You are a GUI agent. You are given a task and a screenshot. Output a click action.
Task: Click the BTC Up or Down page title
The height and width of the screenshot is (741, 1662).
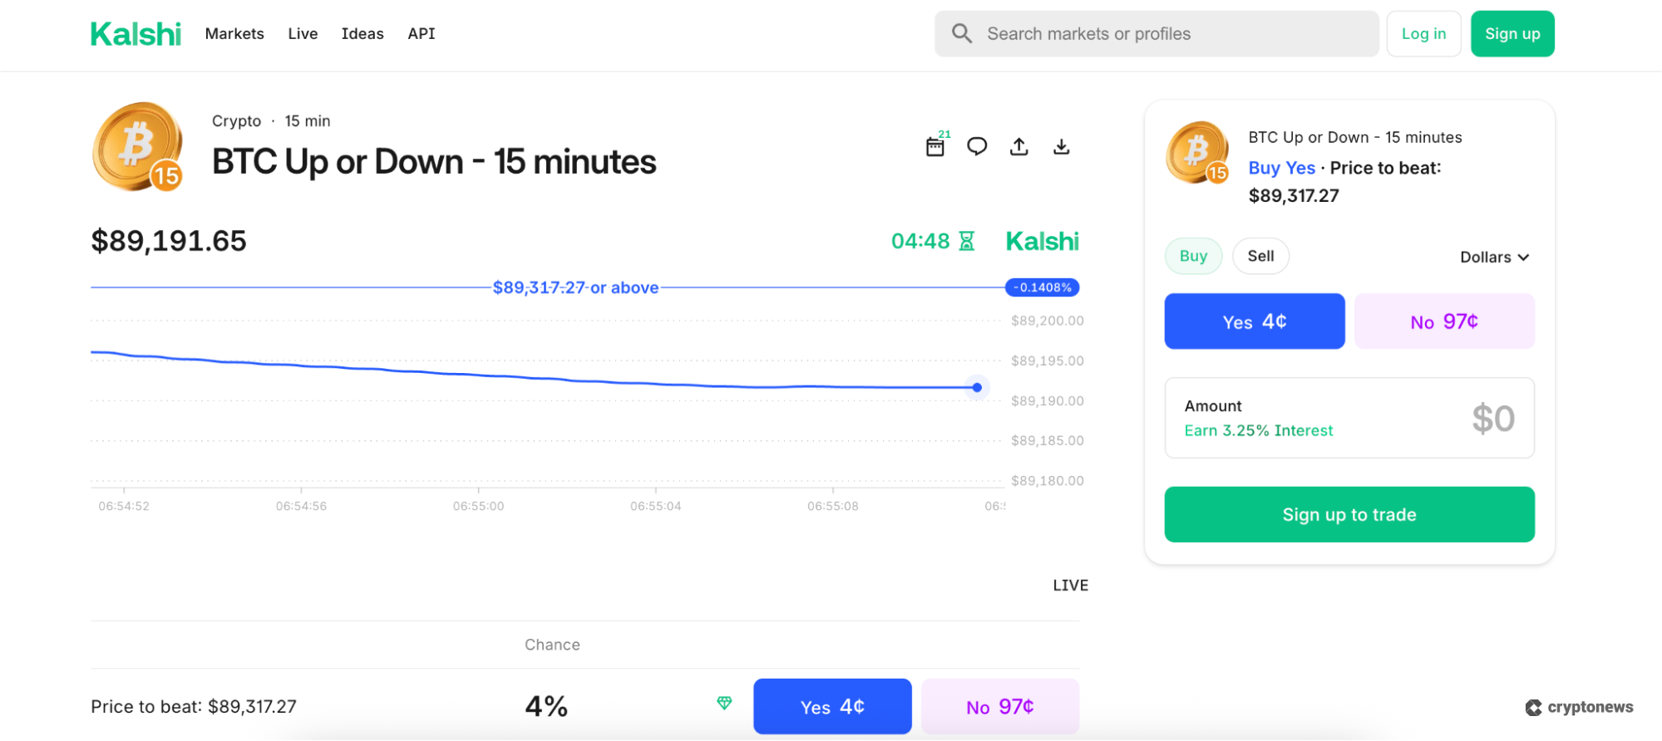[x=434, y=162]
